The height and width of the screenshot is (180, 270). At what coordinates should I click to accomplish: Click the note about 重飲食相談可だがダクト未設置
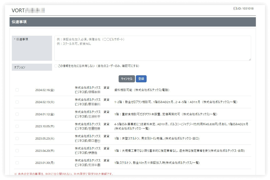166,114
